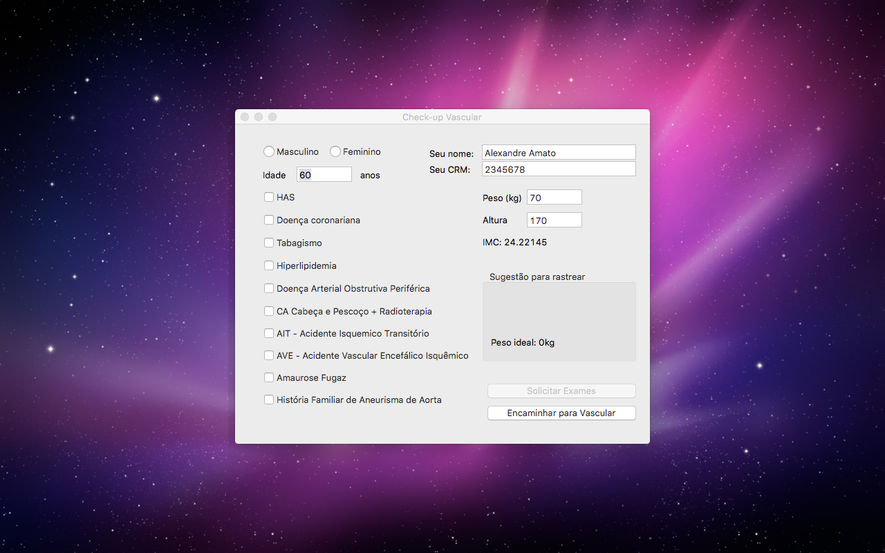This screenshot has width=885, height=553.
Task: Select the Masculino radio button
Action: [269, 151]
